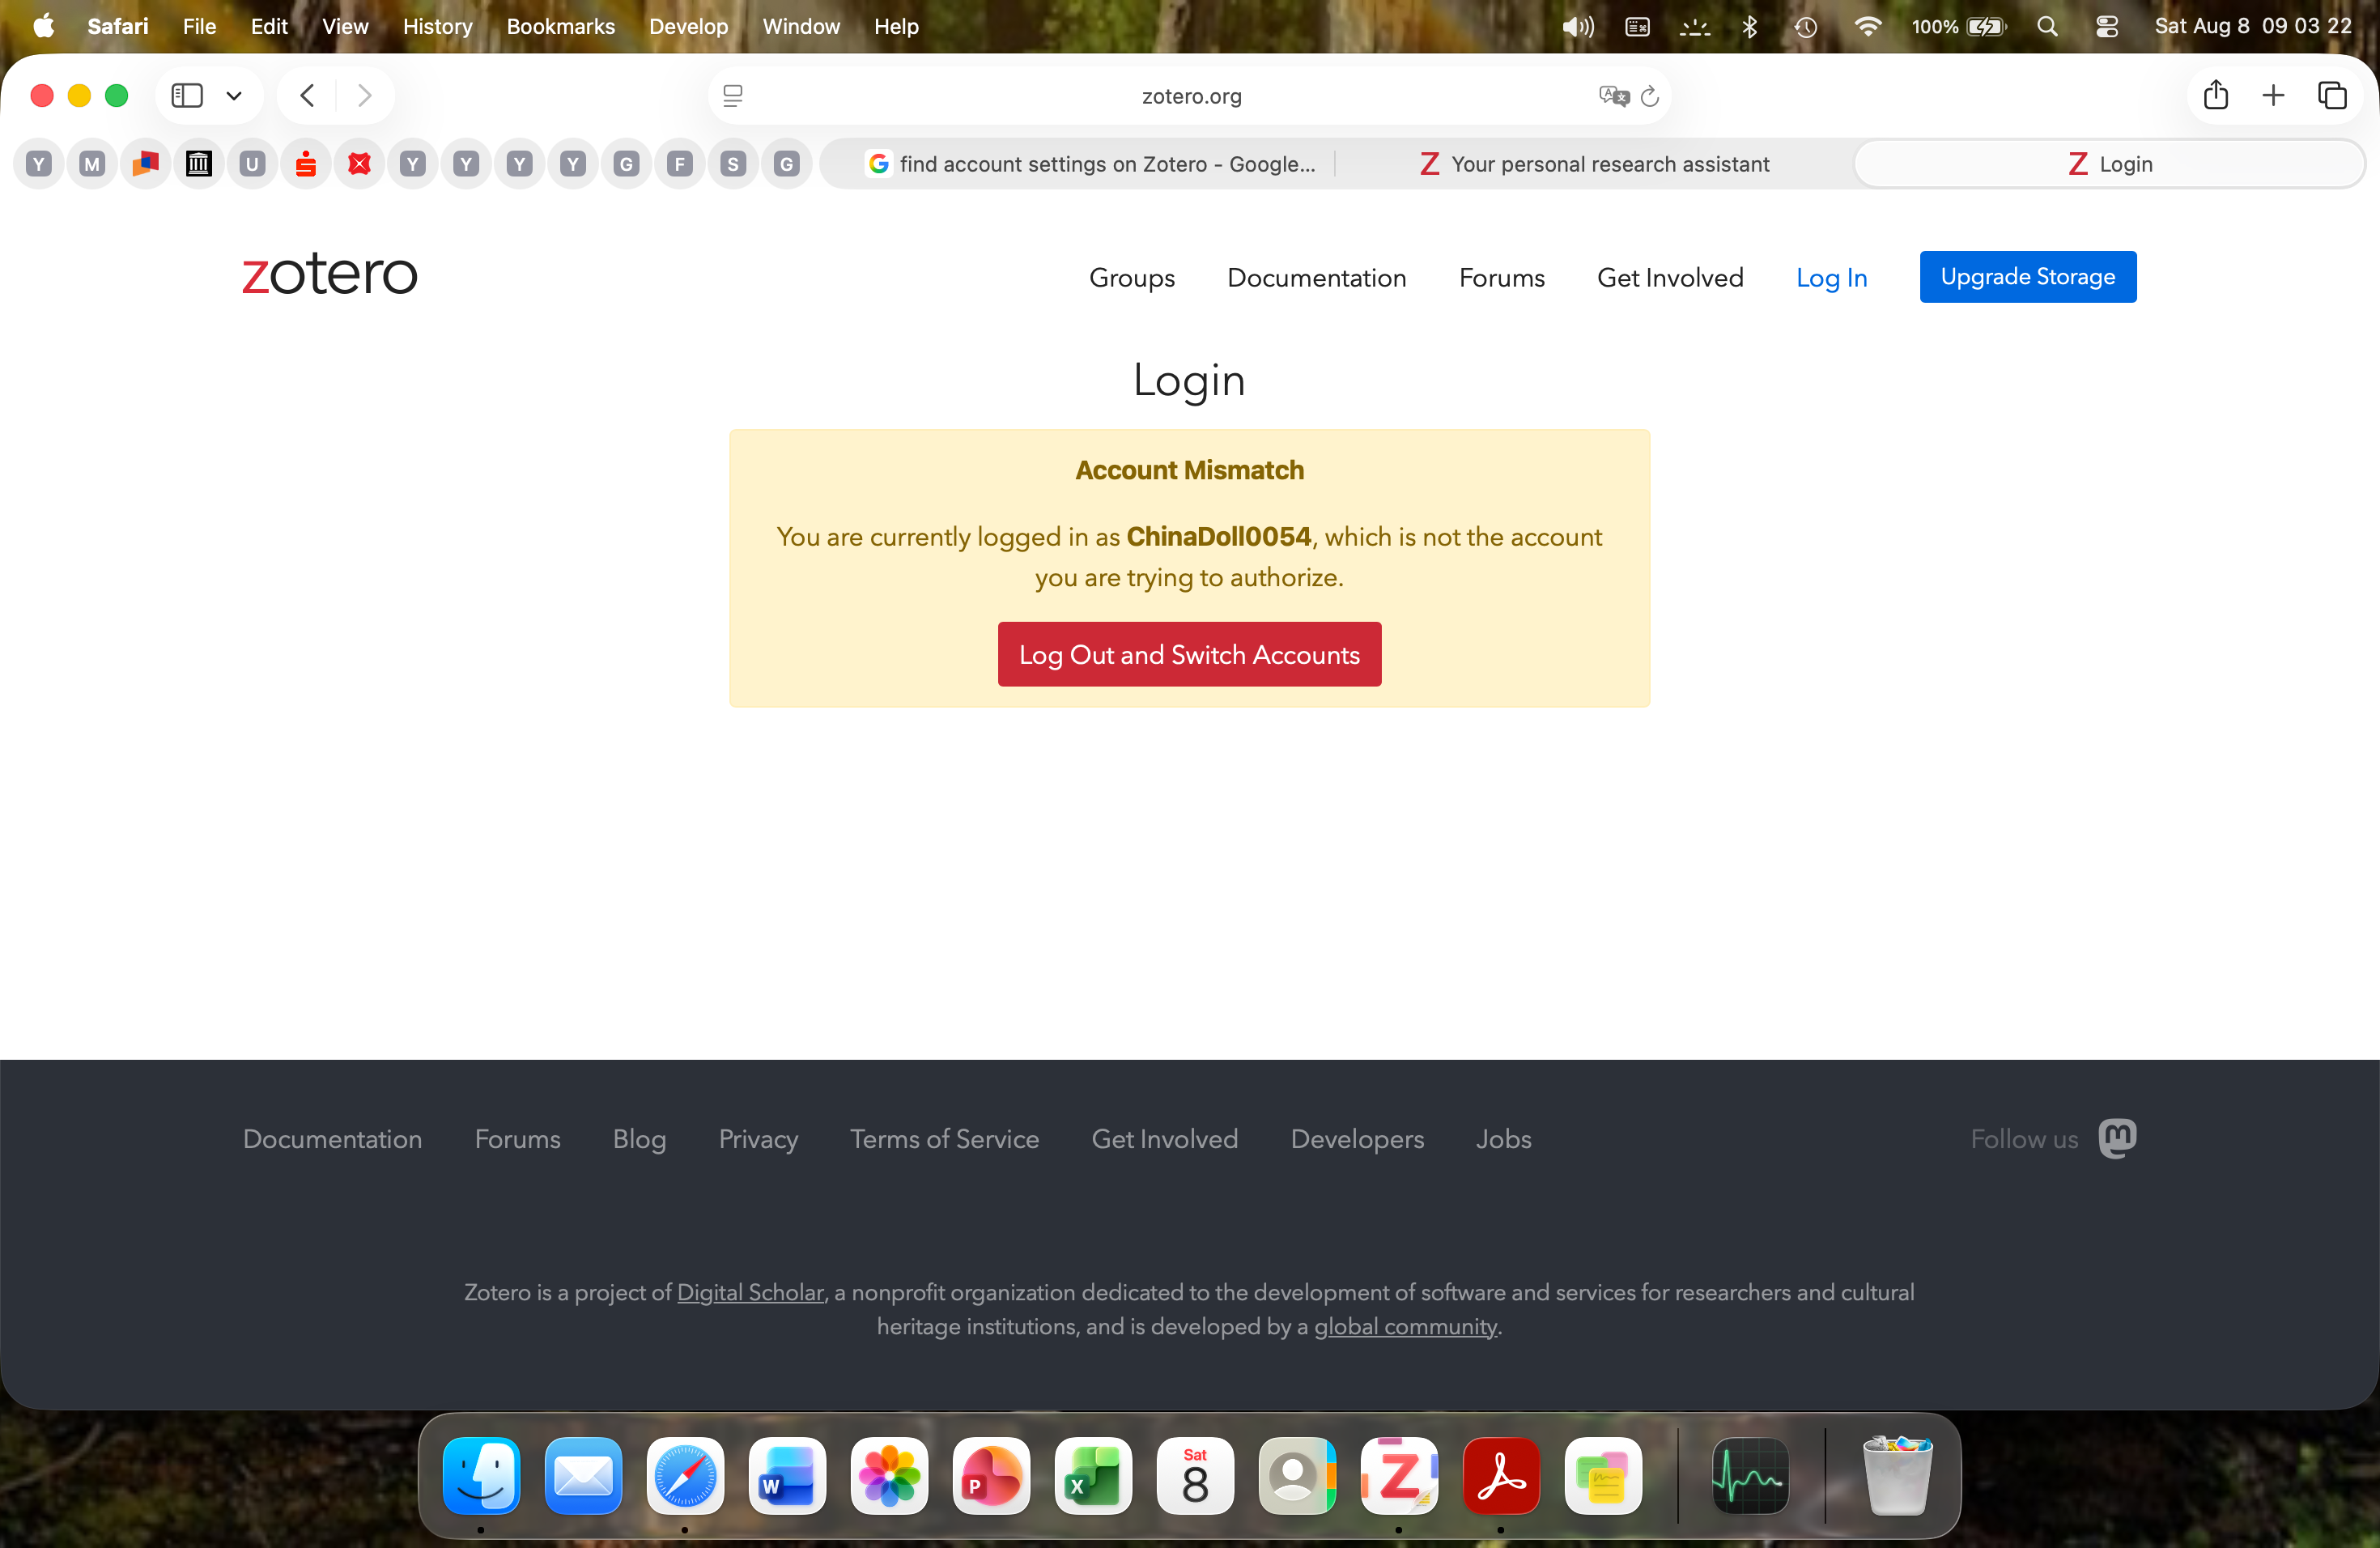This screenshot has width=2380, height=1548.
Task: Switch to the Google search results tab
Action: pyautogui.click(x=1091, y=164)
